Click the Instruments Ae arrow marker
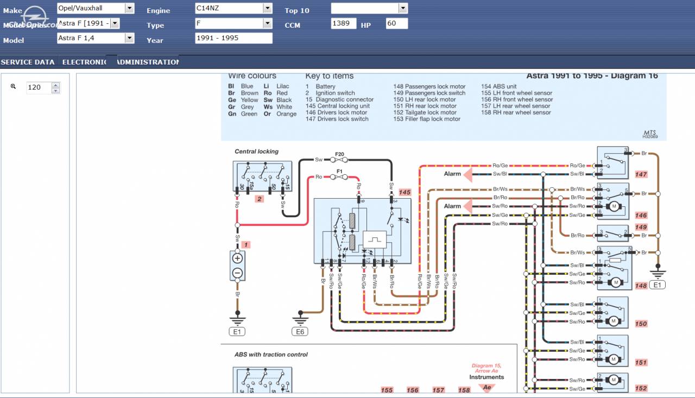Viewport: 695px width, 398px height. tap(486, 387)
